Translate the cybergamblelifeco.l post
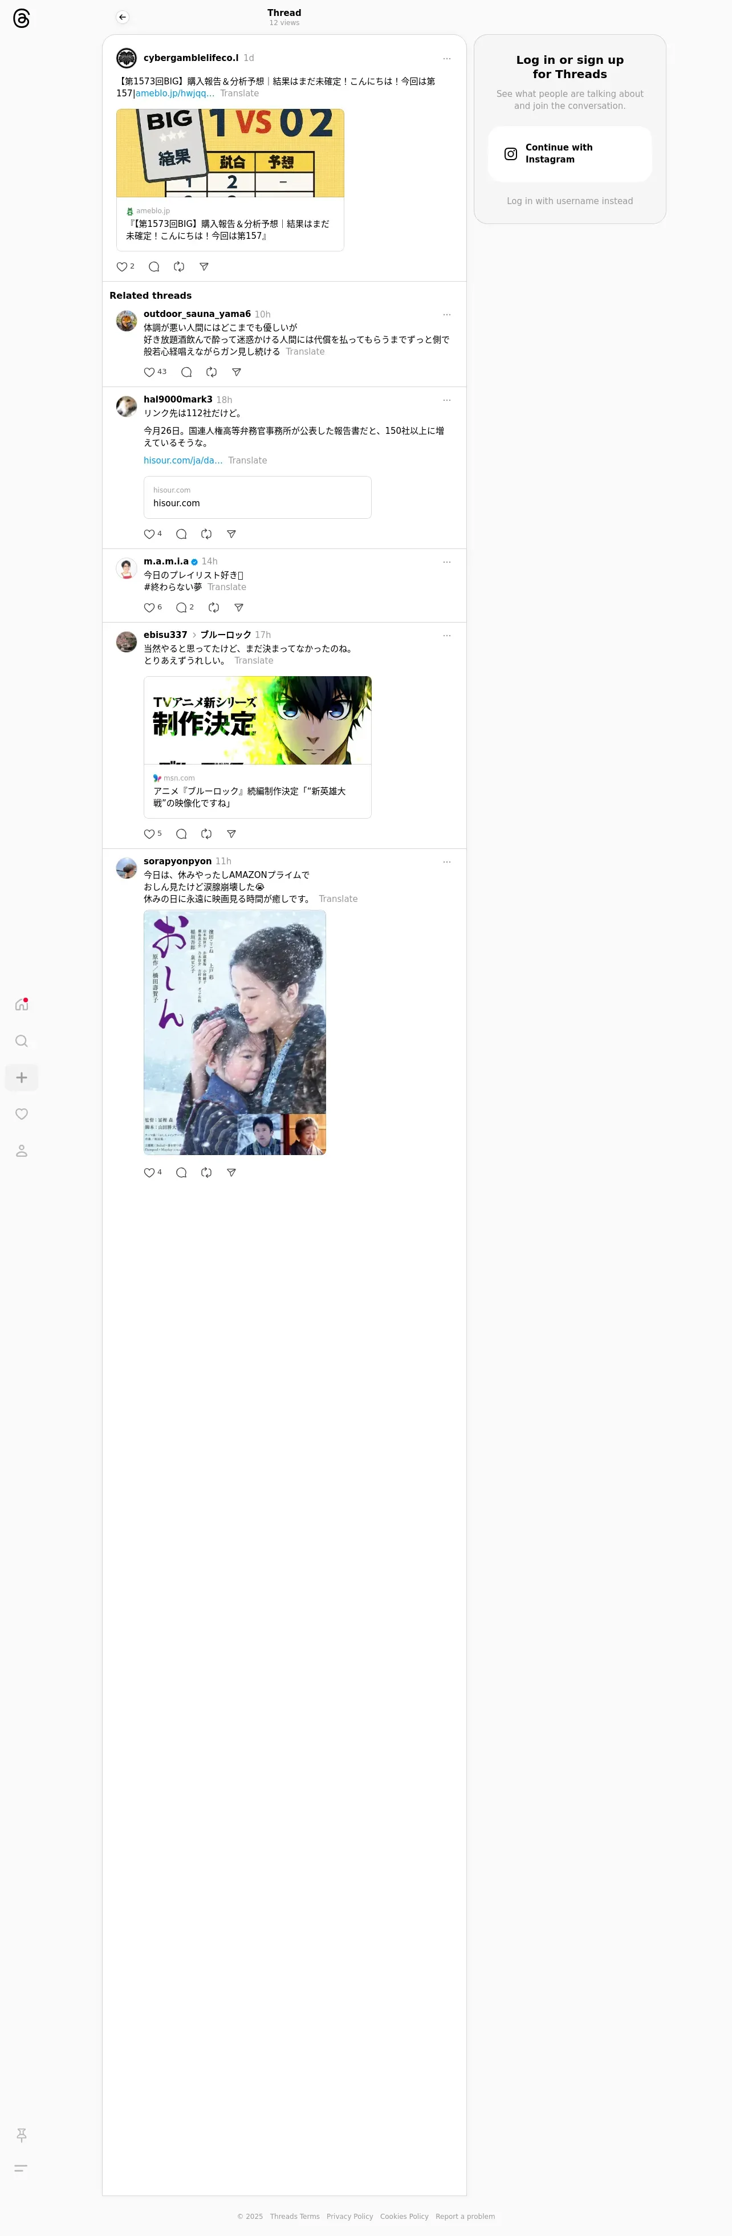This screenshot has width=732, height=2236. pyautogui.click(x=239, y=93)
